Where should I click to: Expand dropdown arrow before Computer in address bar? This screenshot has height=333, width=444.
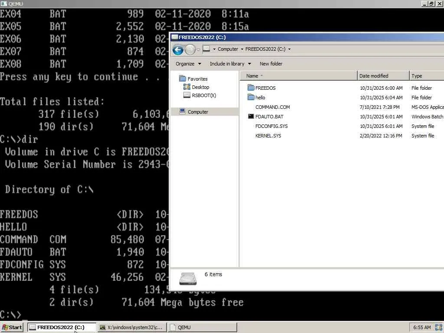(x=214, y=49)
